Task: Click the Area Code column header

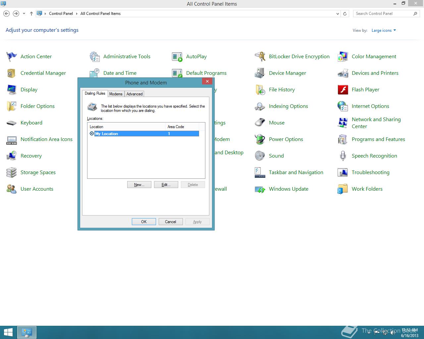Action: [x=182, y=127]
